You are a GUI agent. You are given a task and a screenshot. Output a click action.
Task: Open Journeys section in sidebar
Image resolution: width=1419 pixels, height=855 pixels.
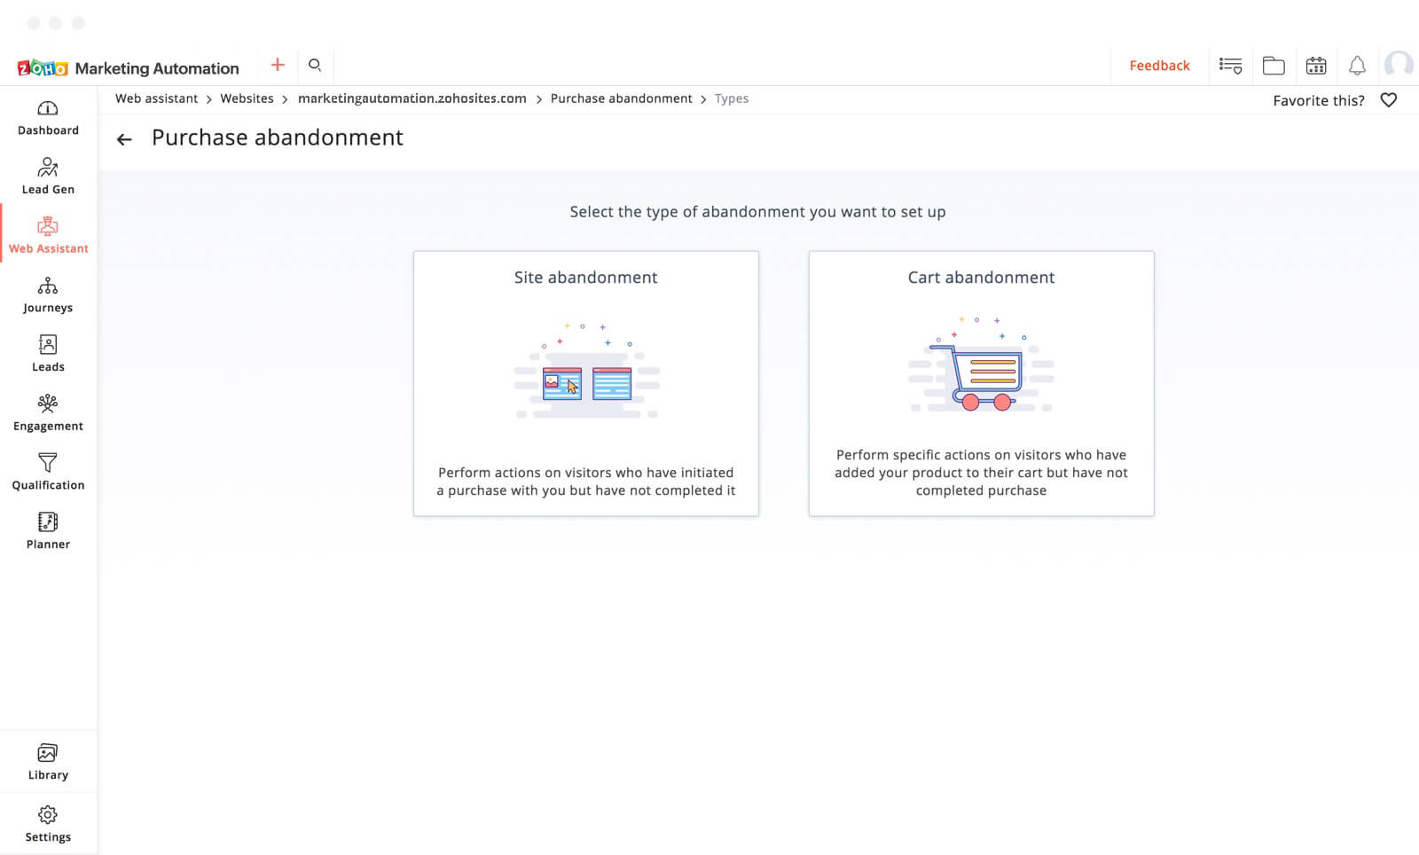tap(48, 295)
